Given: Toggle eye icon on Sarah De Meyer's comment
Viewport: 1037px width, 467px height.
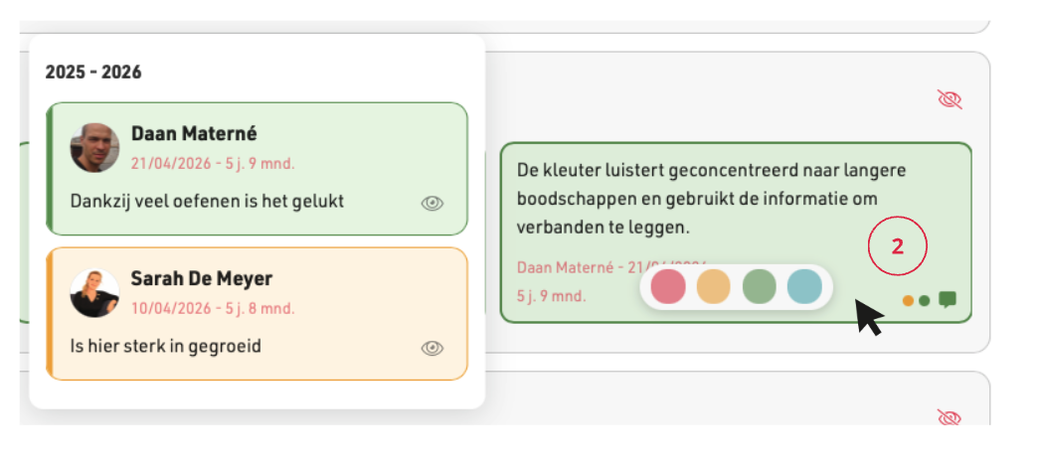Looking at the screenshot, I should [432, 348].
